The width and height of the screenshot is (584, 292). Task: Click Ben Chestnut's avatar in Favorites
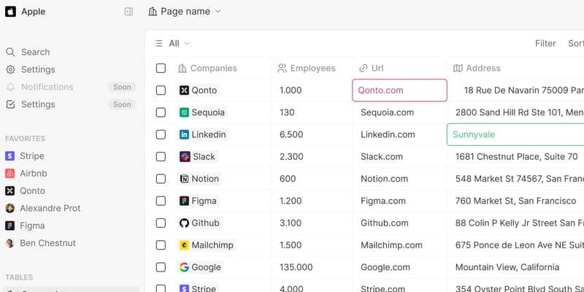(x=9, y=243)
